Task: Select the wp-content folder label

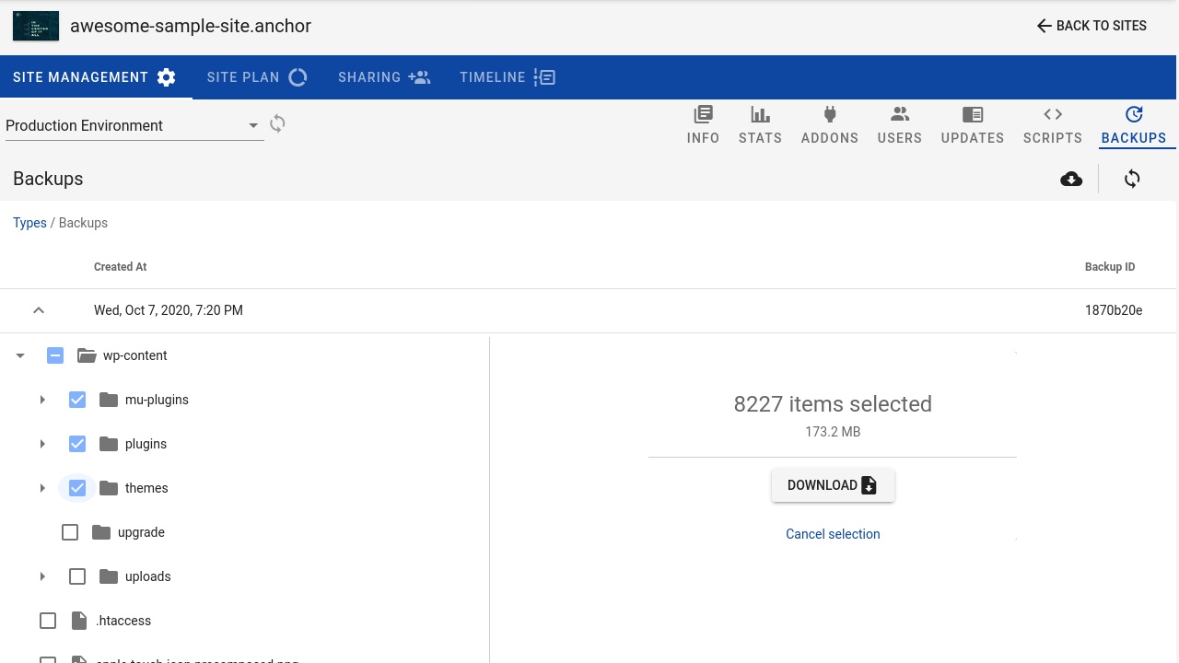Action: pyautogui.click(x=135, y=355)
